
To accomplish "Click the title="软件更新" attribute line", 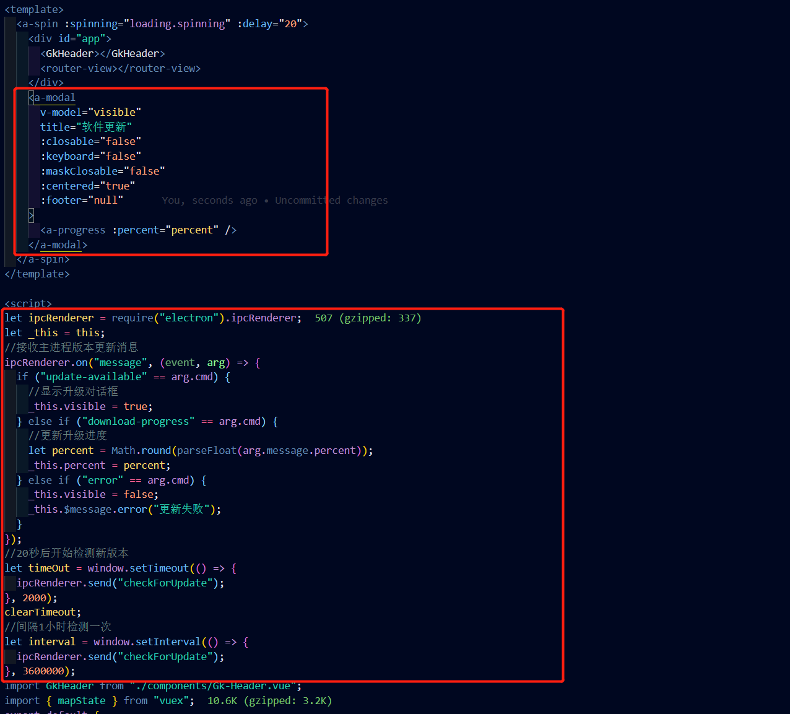I will (86, 127).
